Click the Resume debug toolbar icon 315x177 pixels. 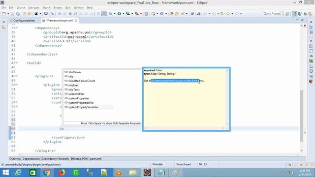60,14
